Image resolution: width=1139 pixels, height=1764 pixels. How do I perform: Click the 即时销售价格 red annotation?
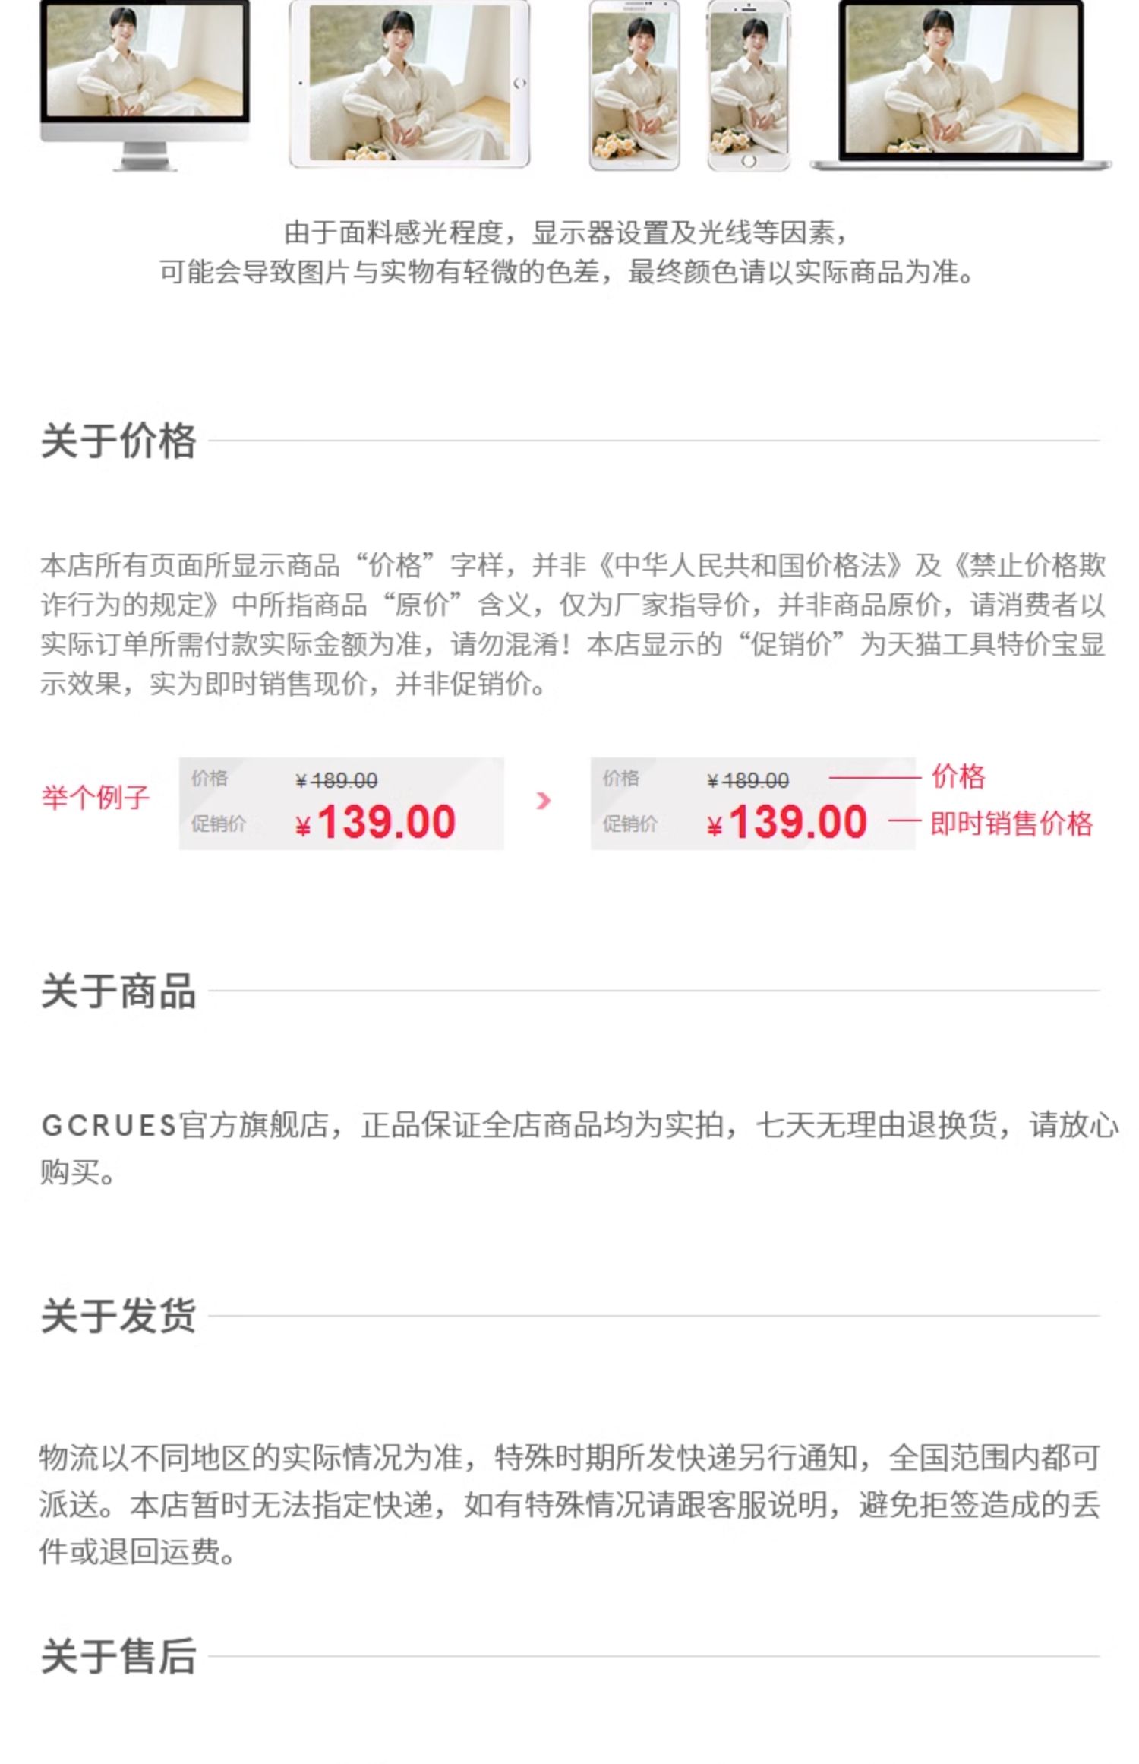[1011, 824]
